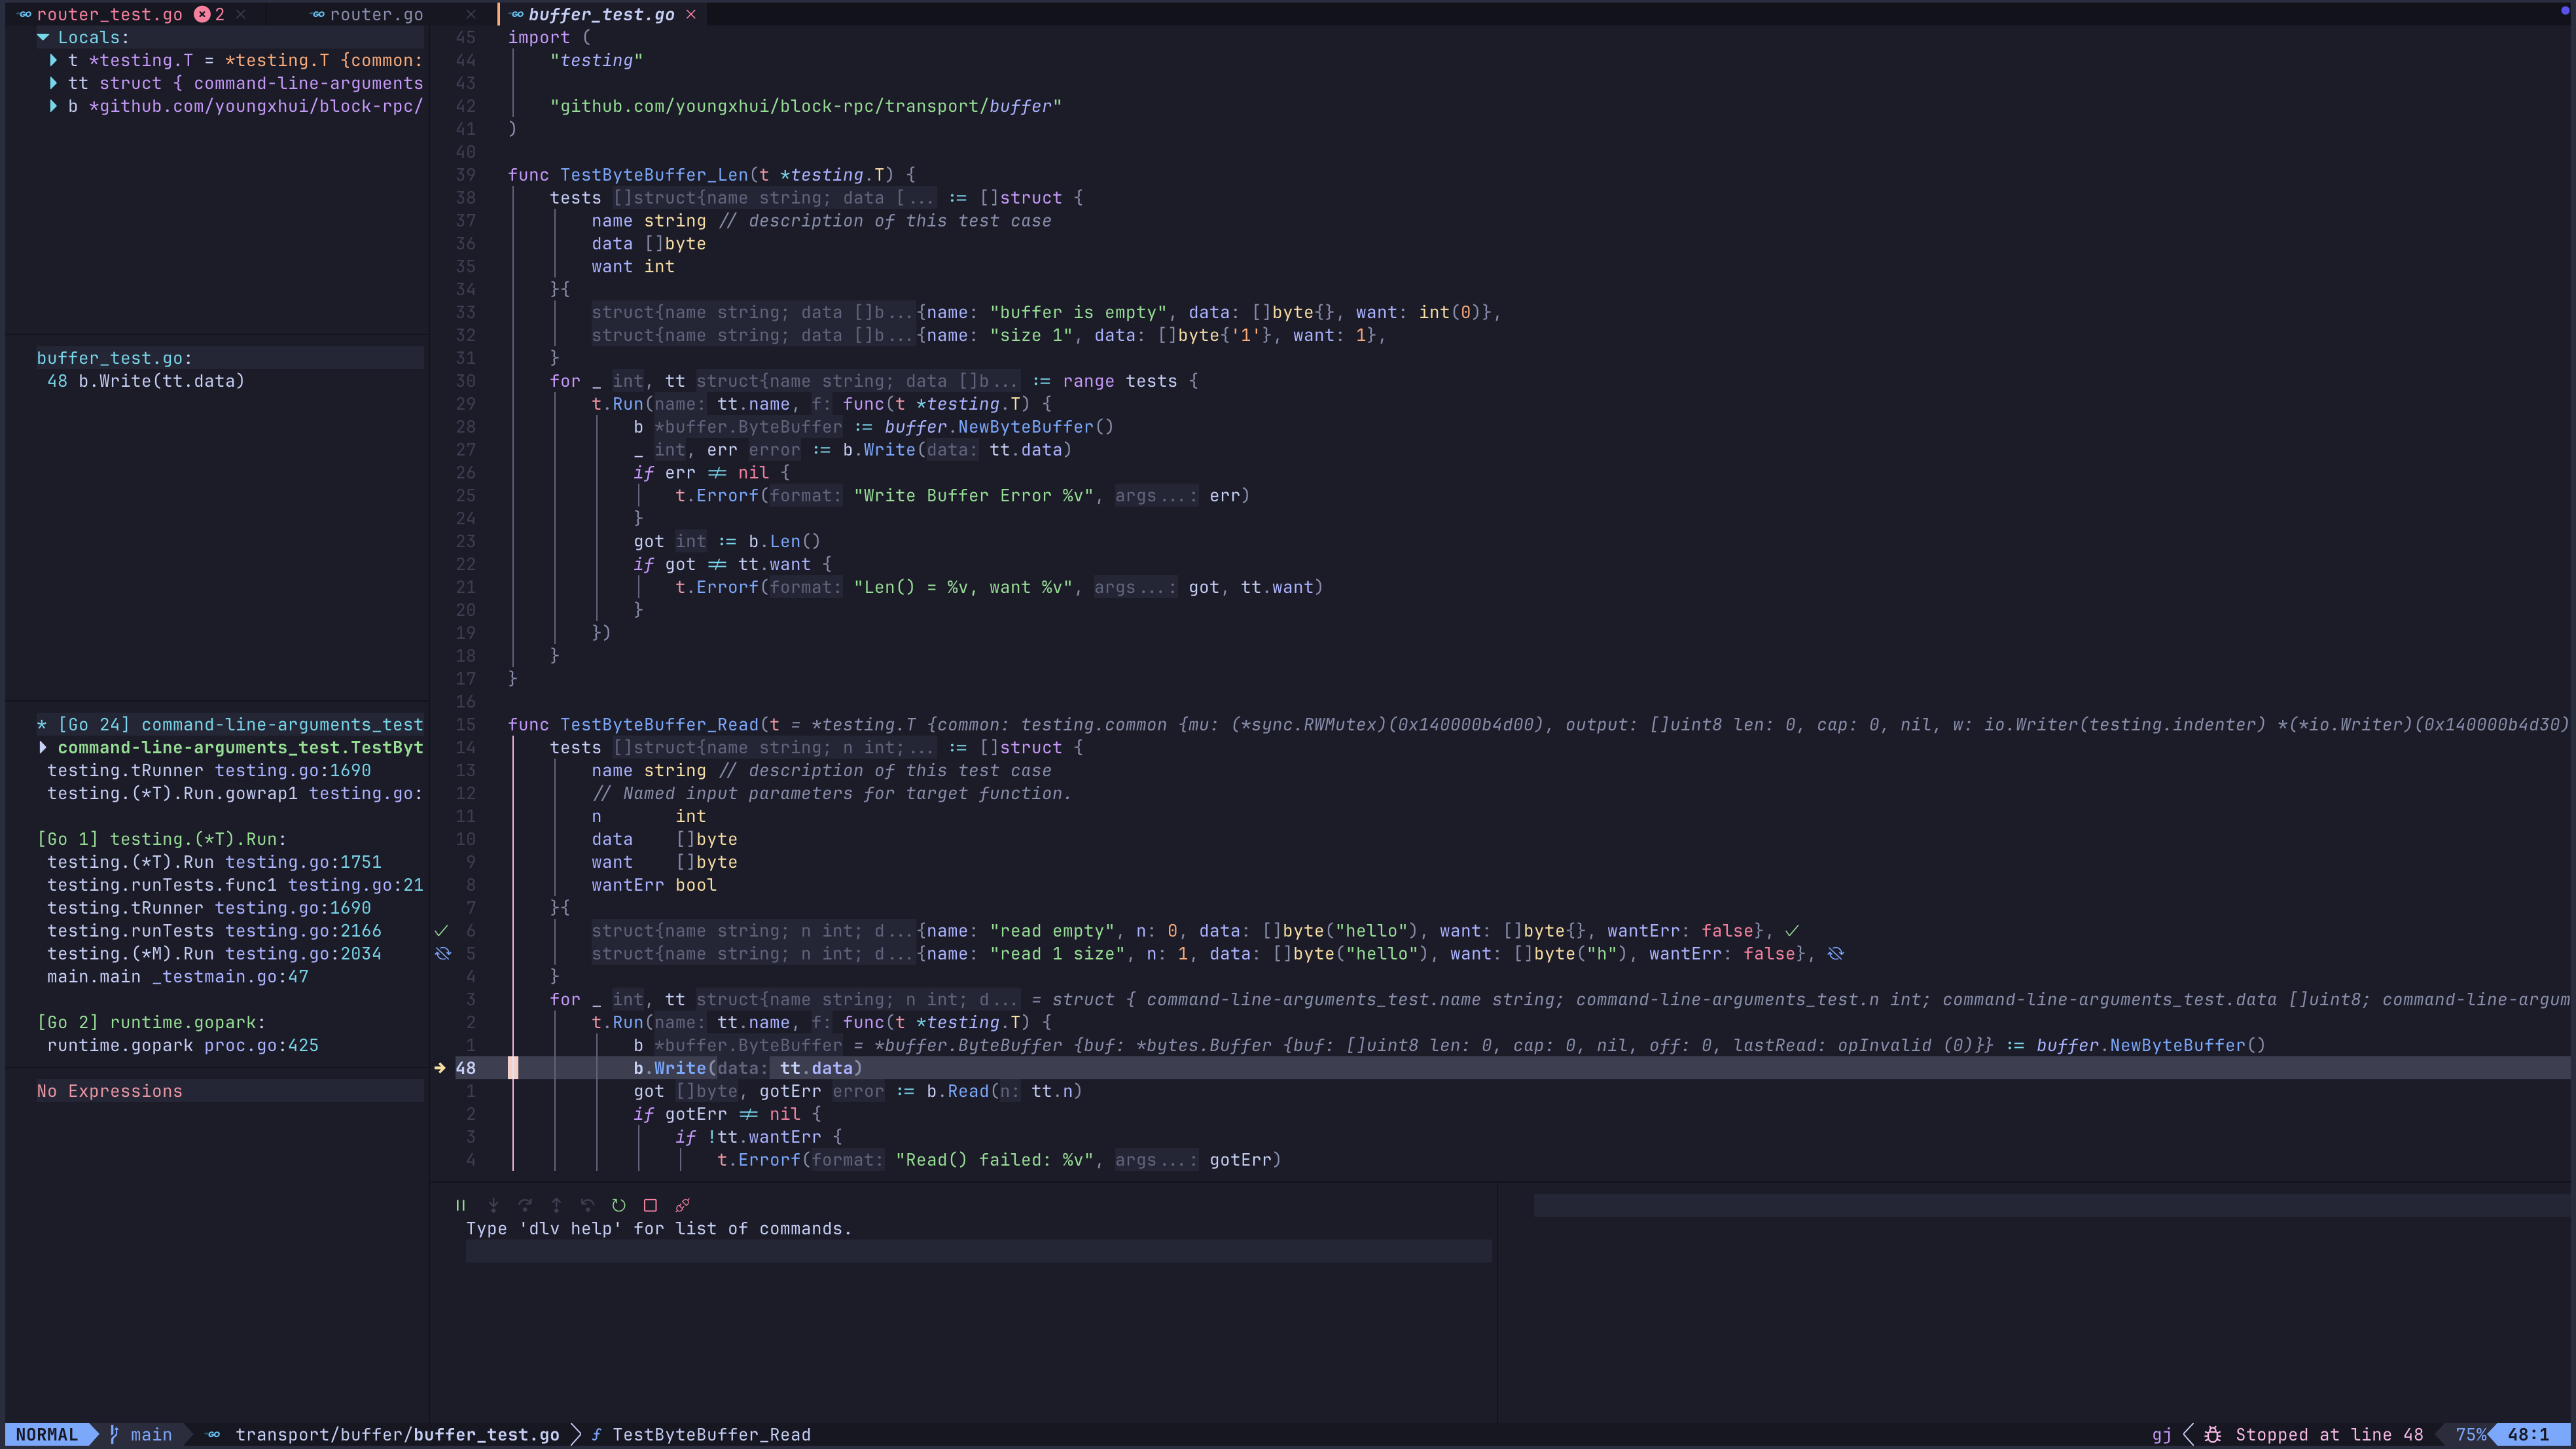Click the dlv REPL input line
This screenshot has width=2576, height=1449.
tap(978, 1251)
